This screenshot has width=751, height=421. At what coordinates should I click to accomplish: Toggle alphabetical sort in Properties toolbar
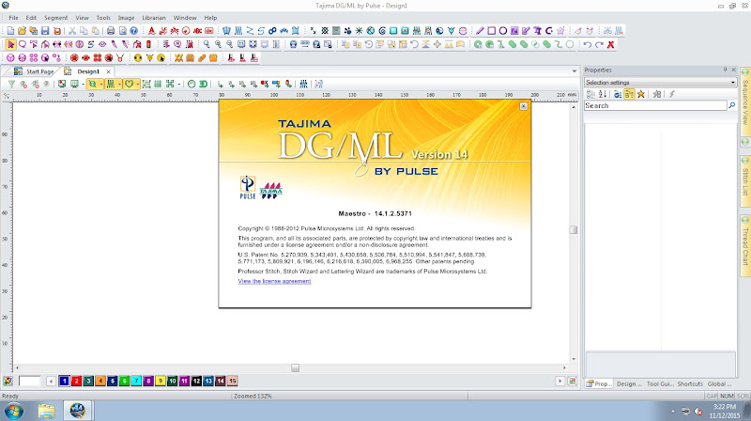pyautogui.click(x=603, y=95)
